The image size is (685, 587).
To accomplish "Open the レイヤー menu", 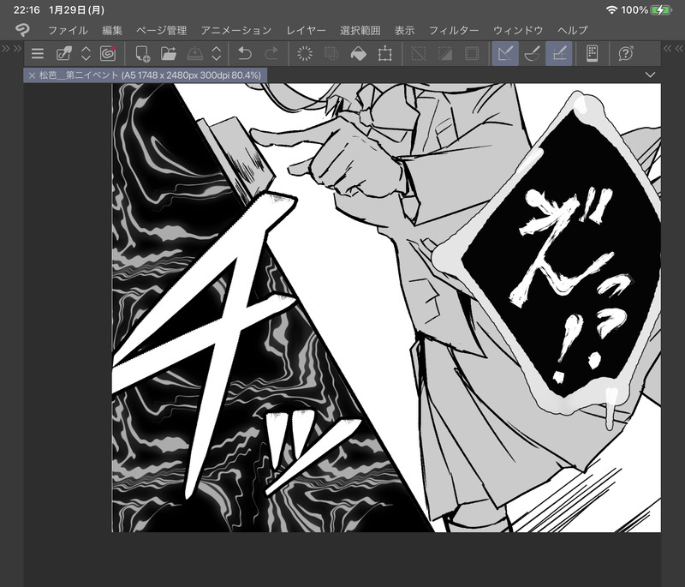I will point(306,30).
